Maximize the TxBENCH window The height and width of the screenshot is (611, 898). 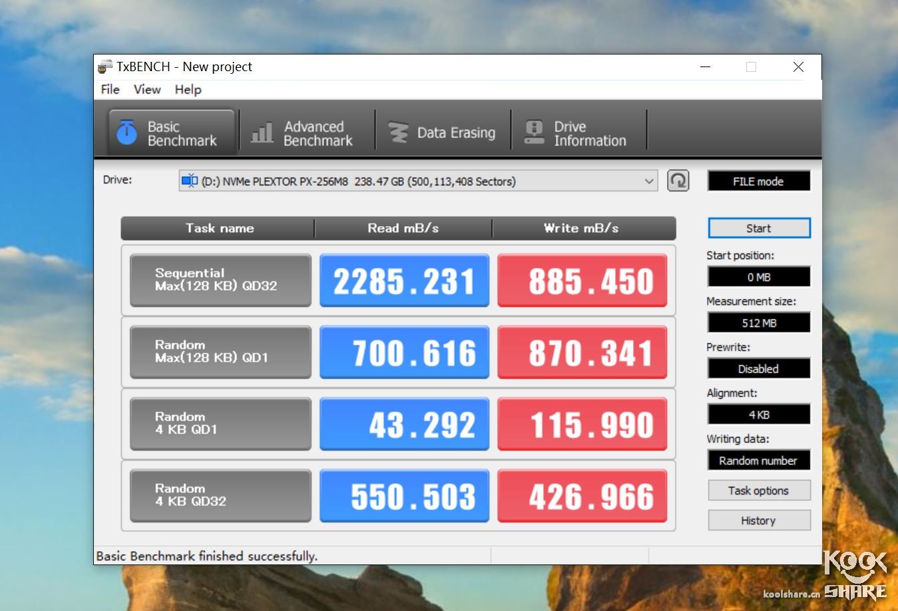751,66
